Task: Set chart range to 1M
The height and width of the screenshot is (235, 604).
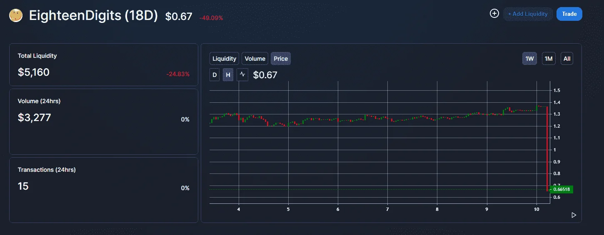Action: click(549, 59)
